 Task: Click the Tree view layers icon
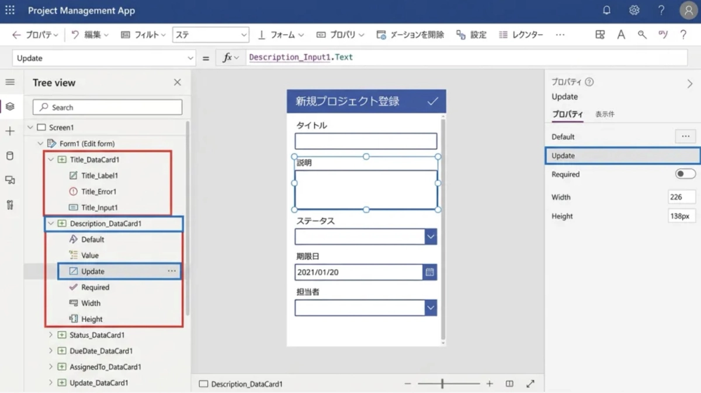point(10,107)
